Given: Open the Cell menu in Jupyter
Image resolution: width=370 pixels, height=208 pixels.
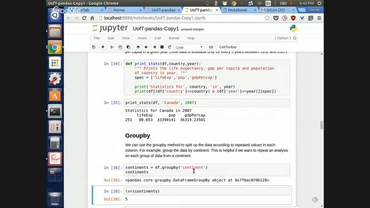Looking at the screenshot, I should coord(158,38).
